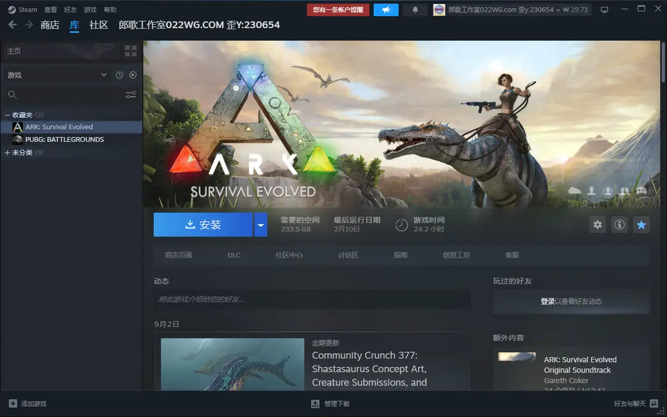Show game info via the info icon

(x=619, y=225)
